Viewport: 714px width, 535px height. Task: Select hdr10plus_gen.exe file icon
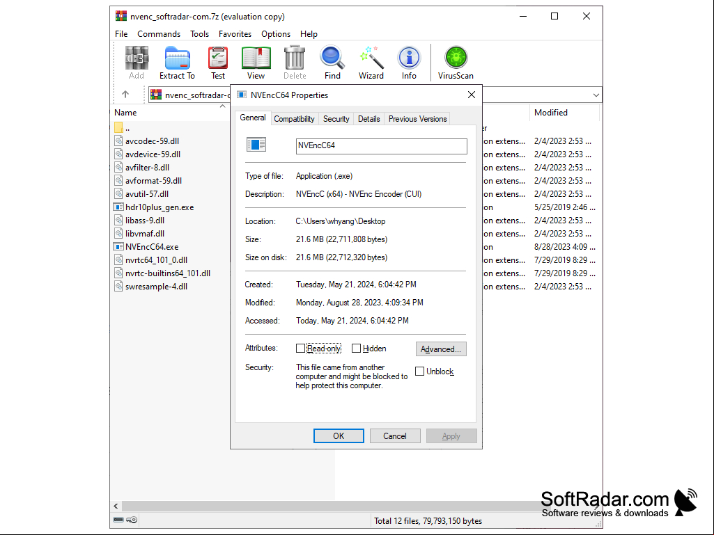[x=118, y=207]
